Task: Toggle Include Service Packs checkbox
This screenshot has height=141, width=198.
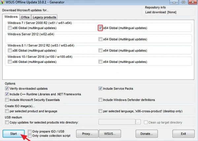Action: (x=100, y=88)
